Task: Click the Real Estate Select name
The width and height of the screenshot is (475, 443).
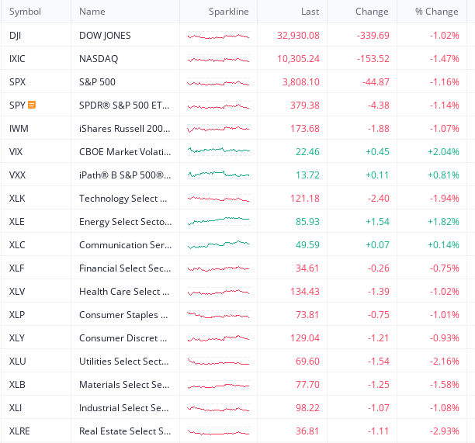Action: pos(125,431)
